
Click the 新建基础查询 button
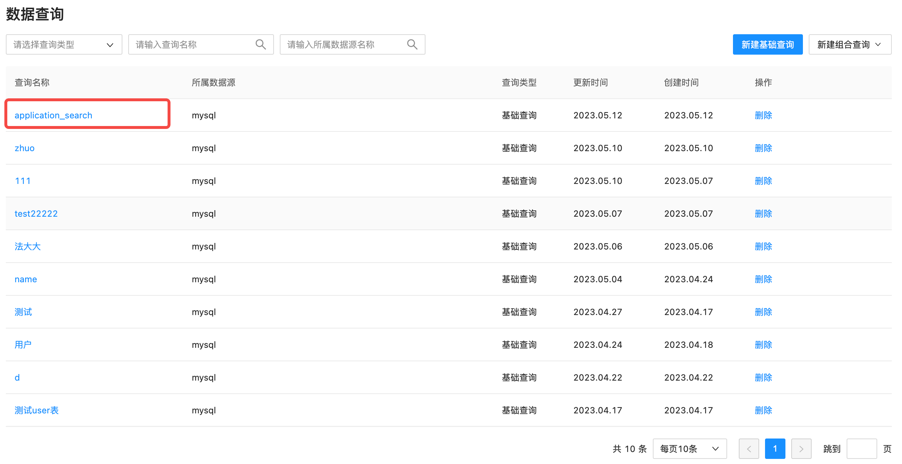(767, 44)
